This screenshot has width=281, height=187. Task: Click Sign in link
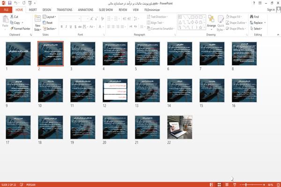click(x=271, y=10)
